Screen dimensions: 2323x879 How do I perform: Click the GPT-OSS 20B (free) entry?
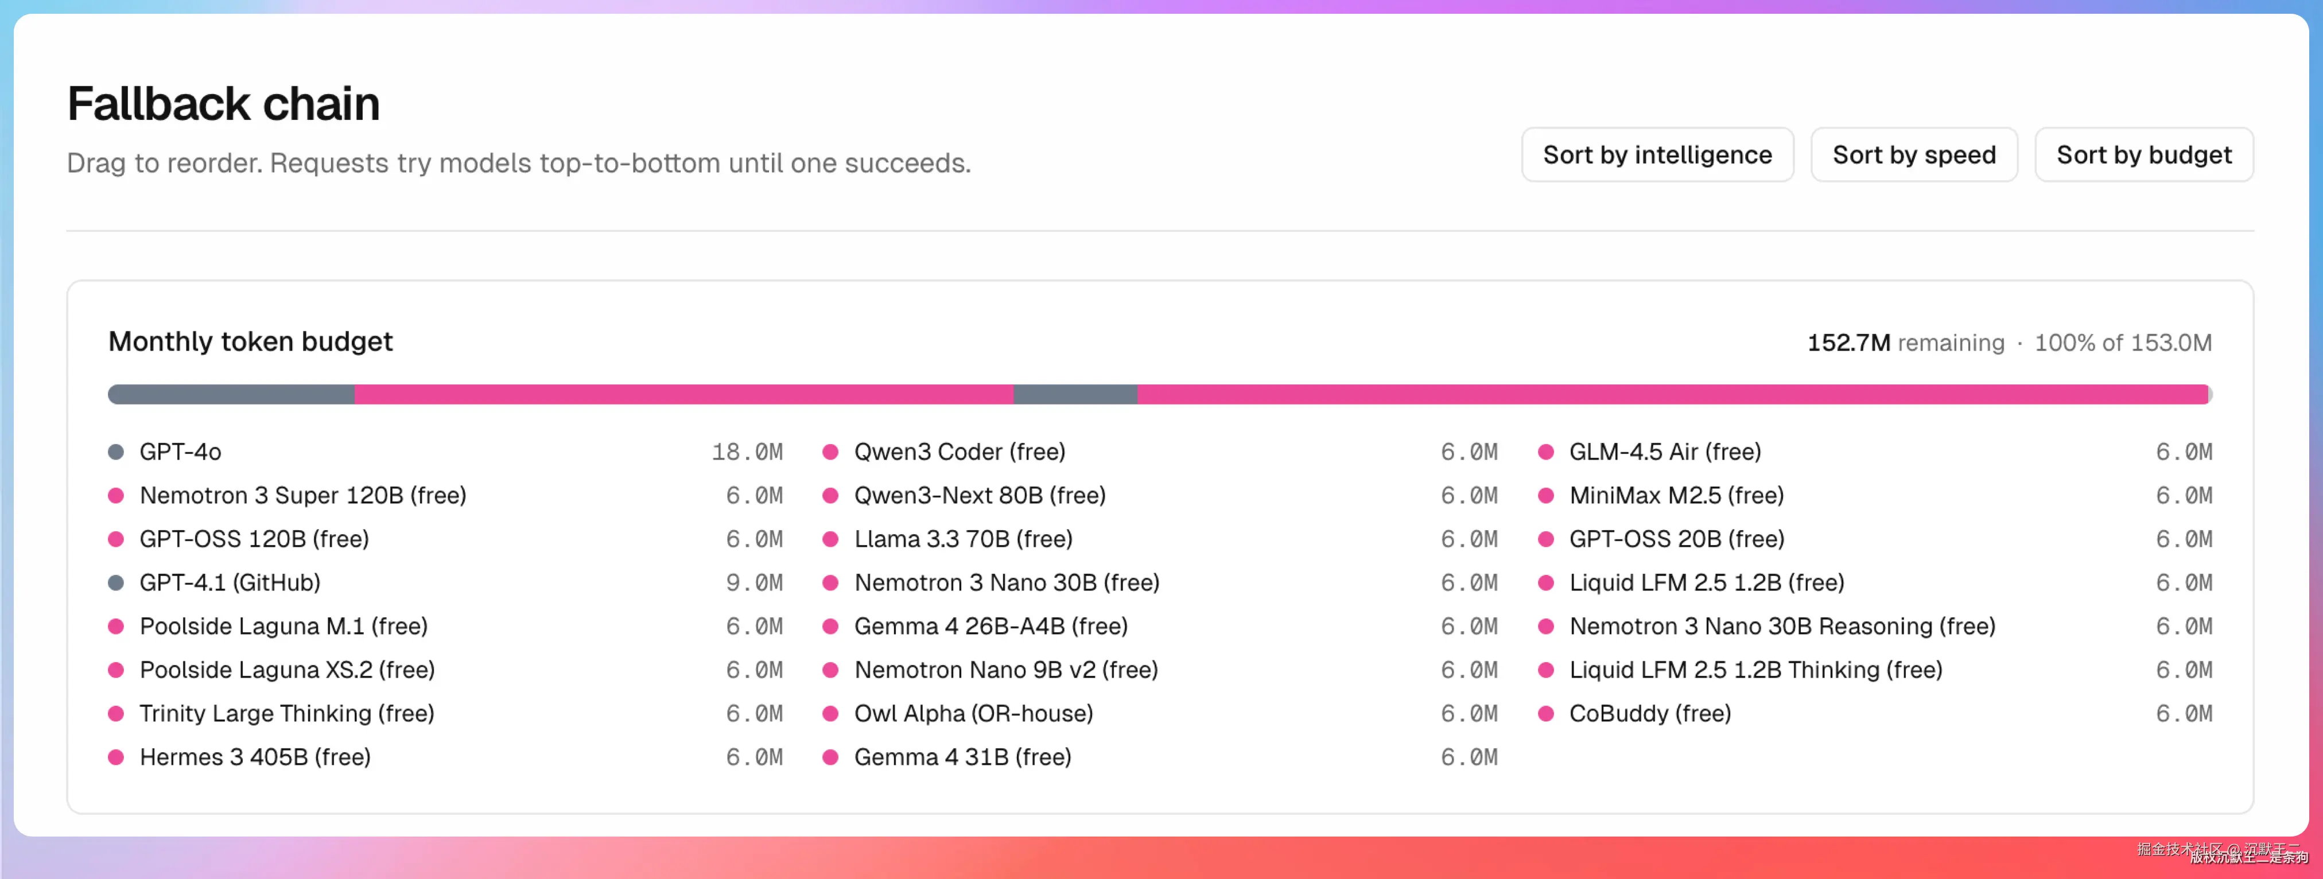pyautogui.click(x=1676, y=539)
